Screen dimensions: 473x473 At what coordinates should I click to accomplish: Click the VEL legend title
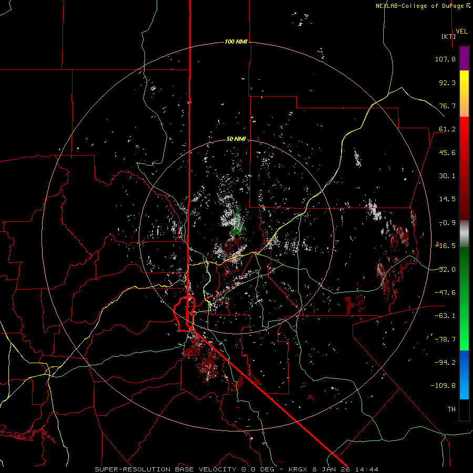[461, 32]
